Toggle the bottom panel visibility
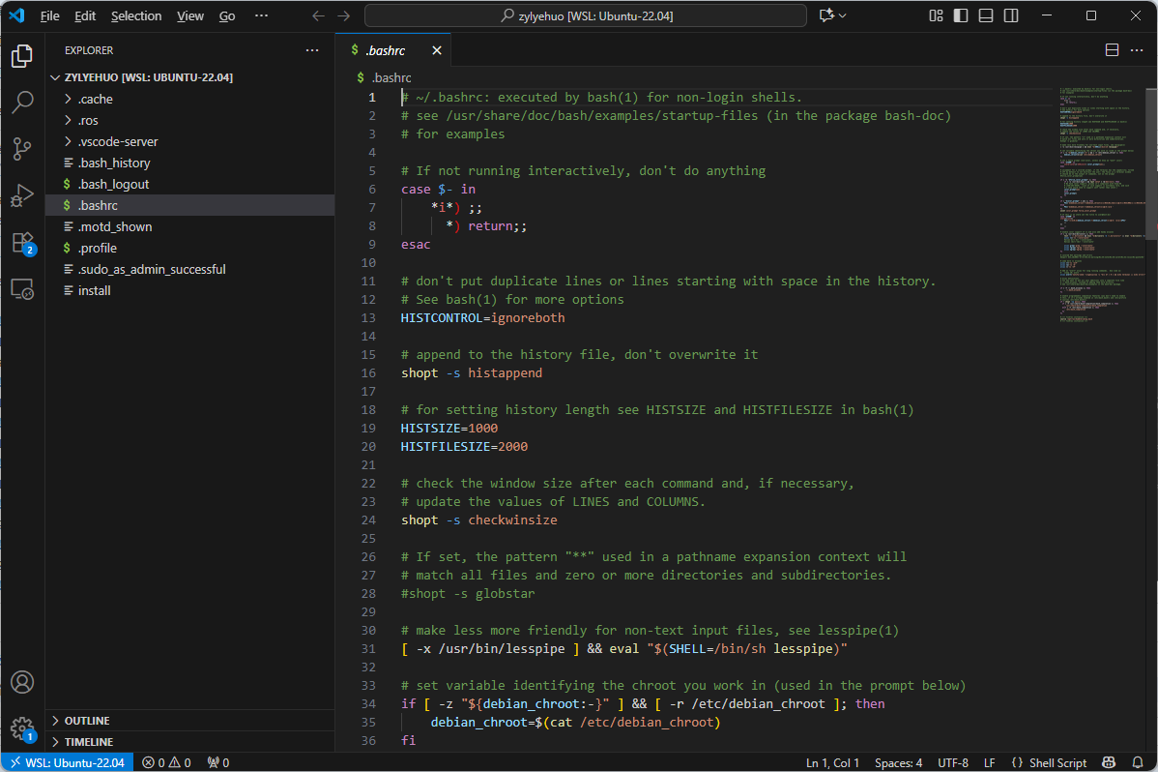 (984, 15)
